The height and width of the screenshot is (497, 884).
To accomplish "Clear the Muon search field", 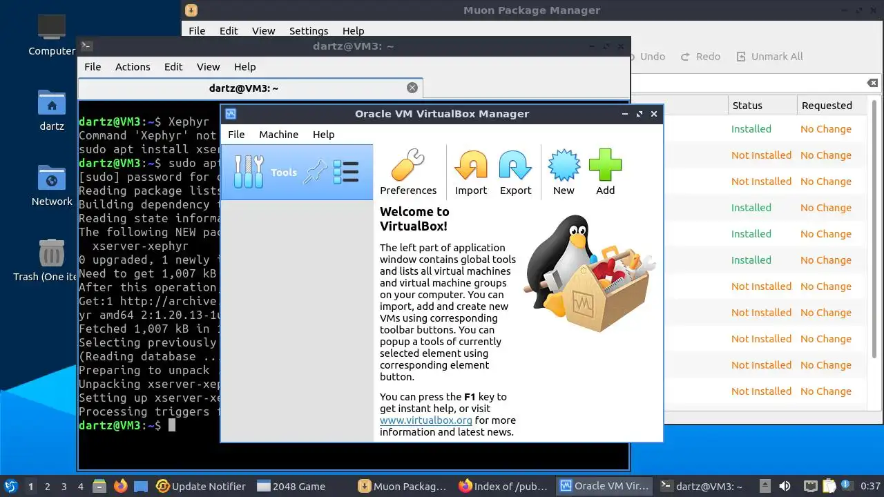I will 872,83.
